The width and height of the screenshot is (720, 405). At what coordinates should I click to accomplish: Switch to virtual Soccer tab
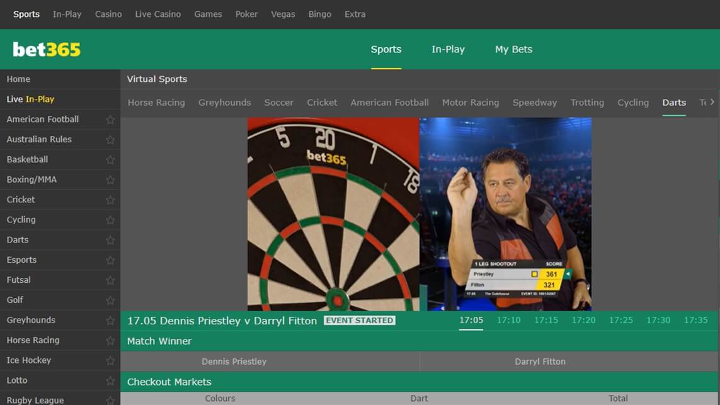pos(278,103)
